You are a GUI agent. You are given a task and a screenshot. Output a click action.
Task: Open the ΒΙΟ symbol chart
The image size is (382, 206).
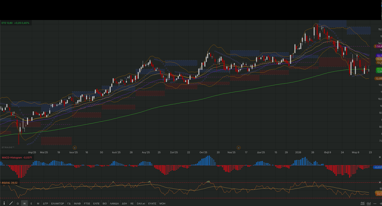point(104,203)
